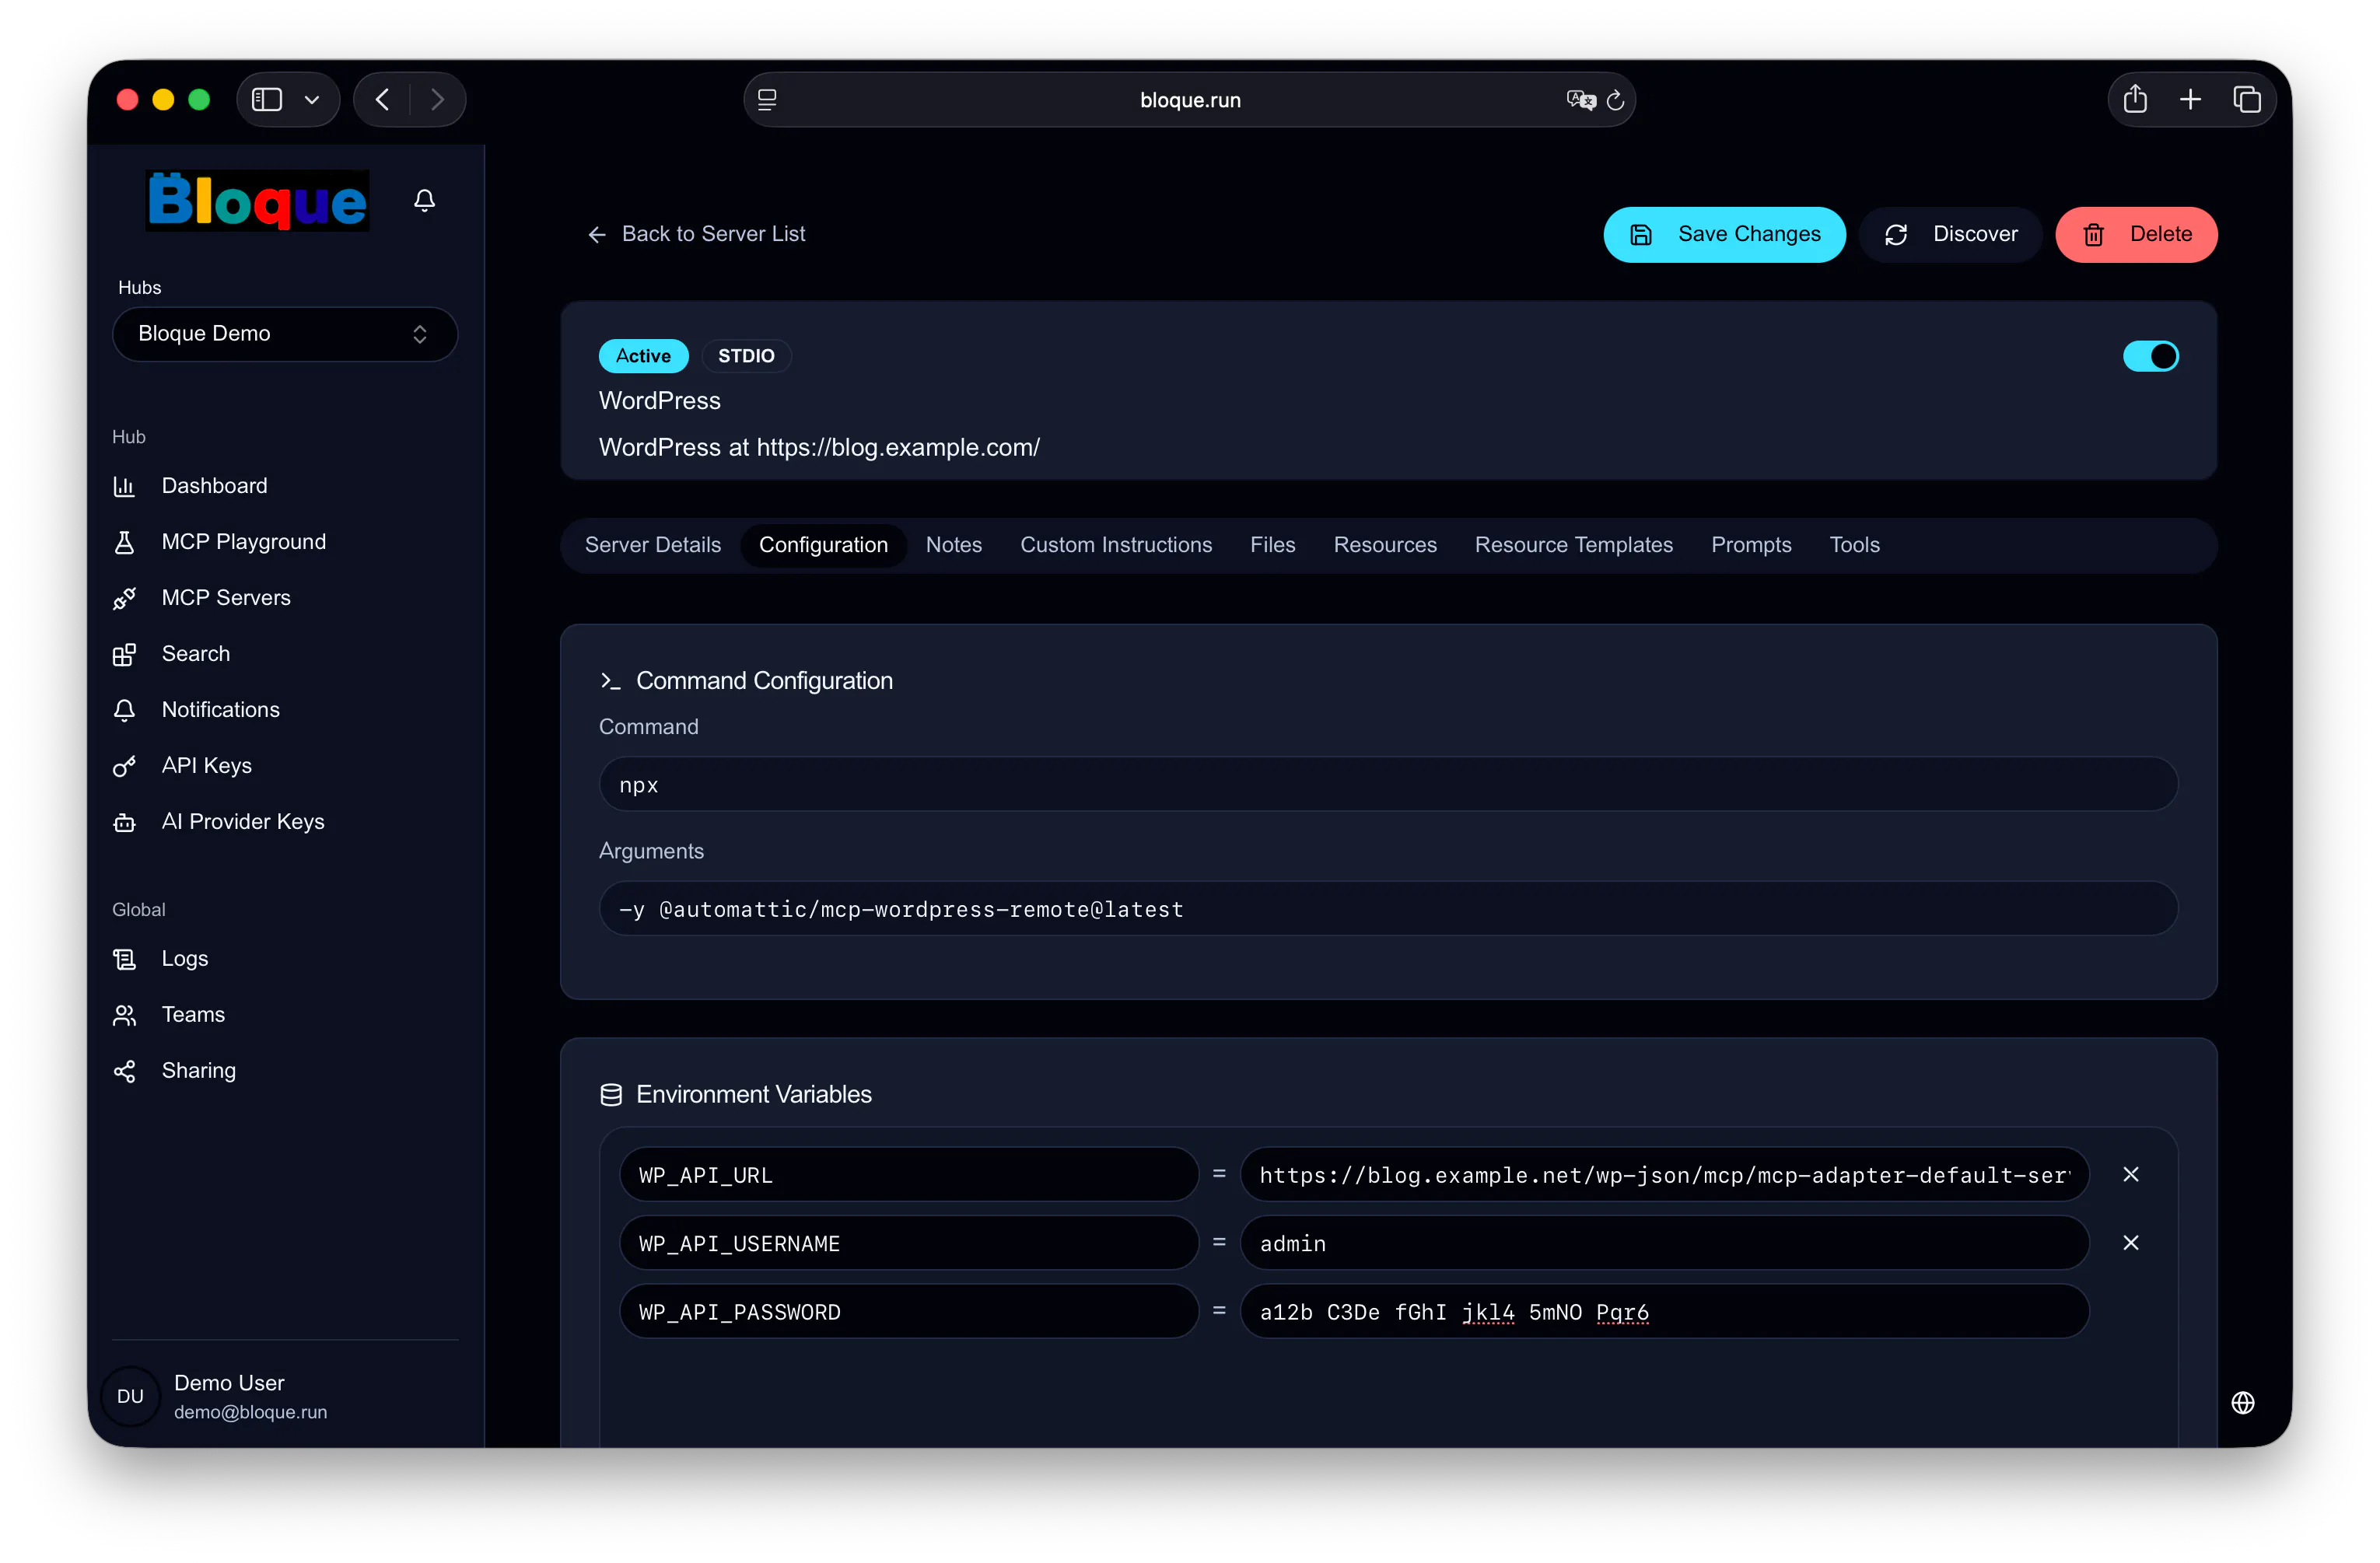Switch to the Files tab
Viewport: 2380px width, 1563px height.
coord(1272,545)
